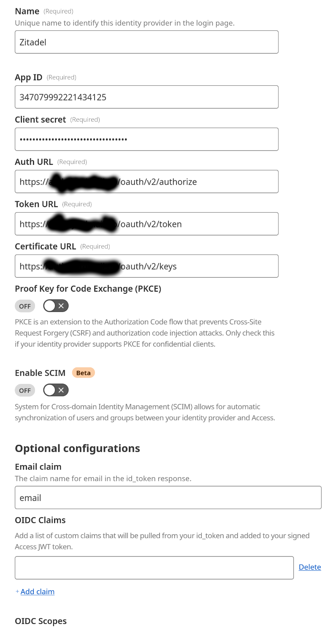The height and width of the screenshot is (627, 333).
Task: Click the Add claim link
Action: coord(38,591)
